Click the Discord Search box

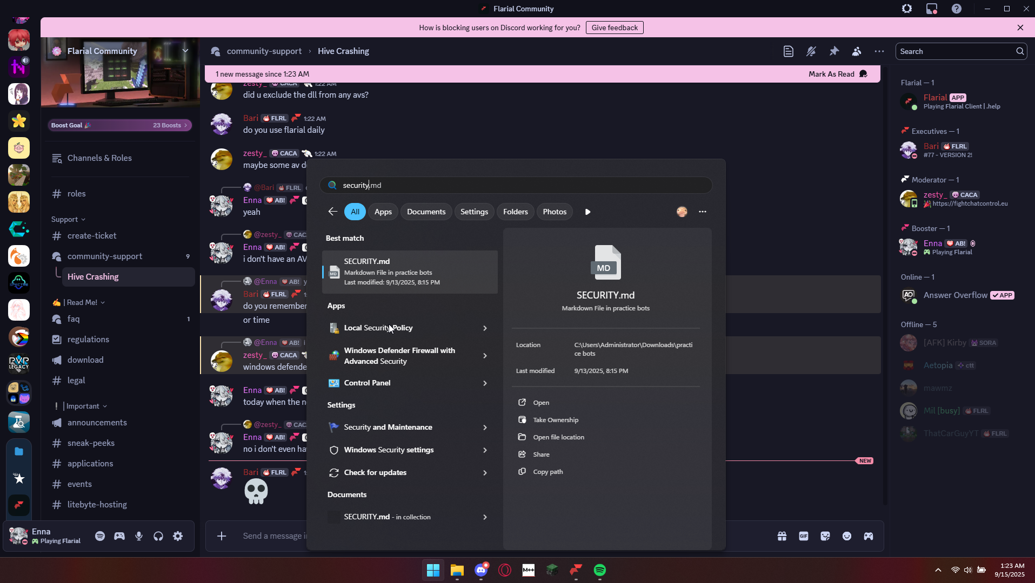(961, 51)
